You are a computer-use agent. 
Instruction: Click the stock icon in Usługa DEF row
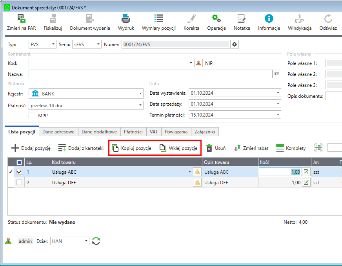[x=197, y=182]
